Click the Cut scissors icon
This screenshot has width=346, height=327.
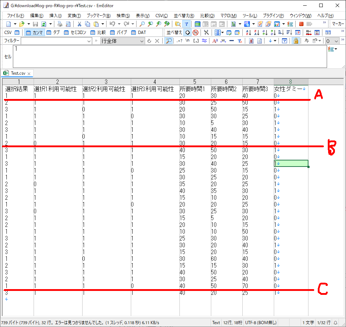coord(79,24)
